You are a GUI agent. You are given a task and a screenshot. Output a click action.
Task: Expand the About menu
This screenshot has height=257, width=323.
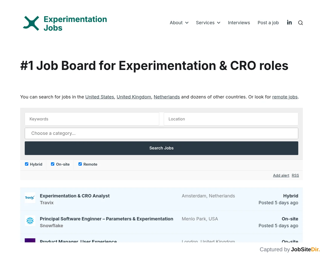[179, 23]
